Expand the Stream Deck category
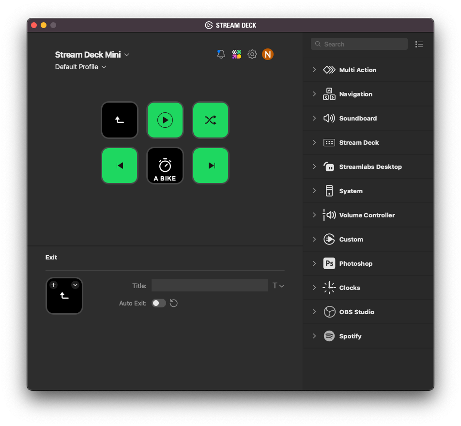Viewport: 461px width, 426px height. coord(314,143)
